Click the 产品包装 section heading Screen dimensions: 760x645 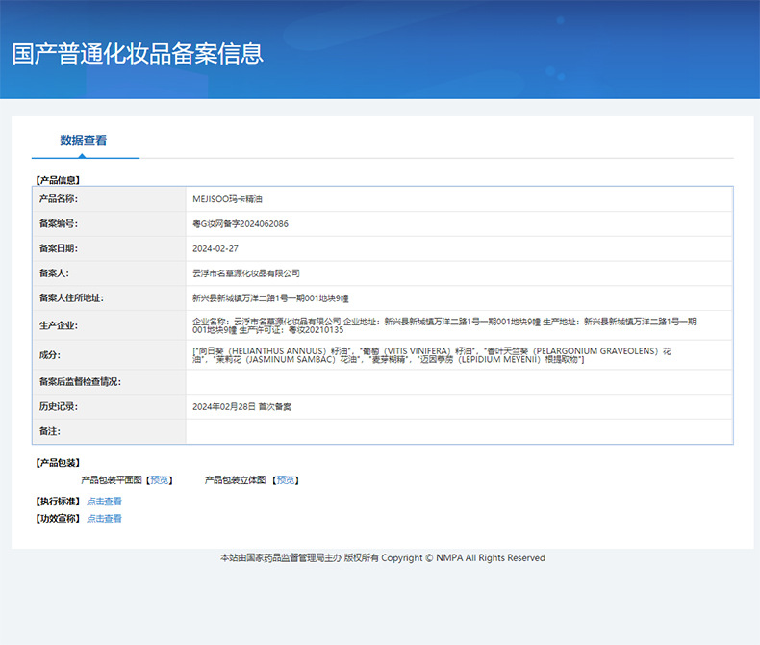(x=58, y=463)
